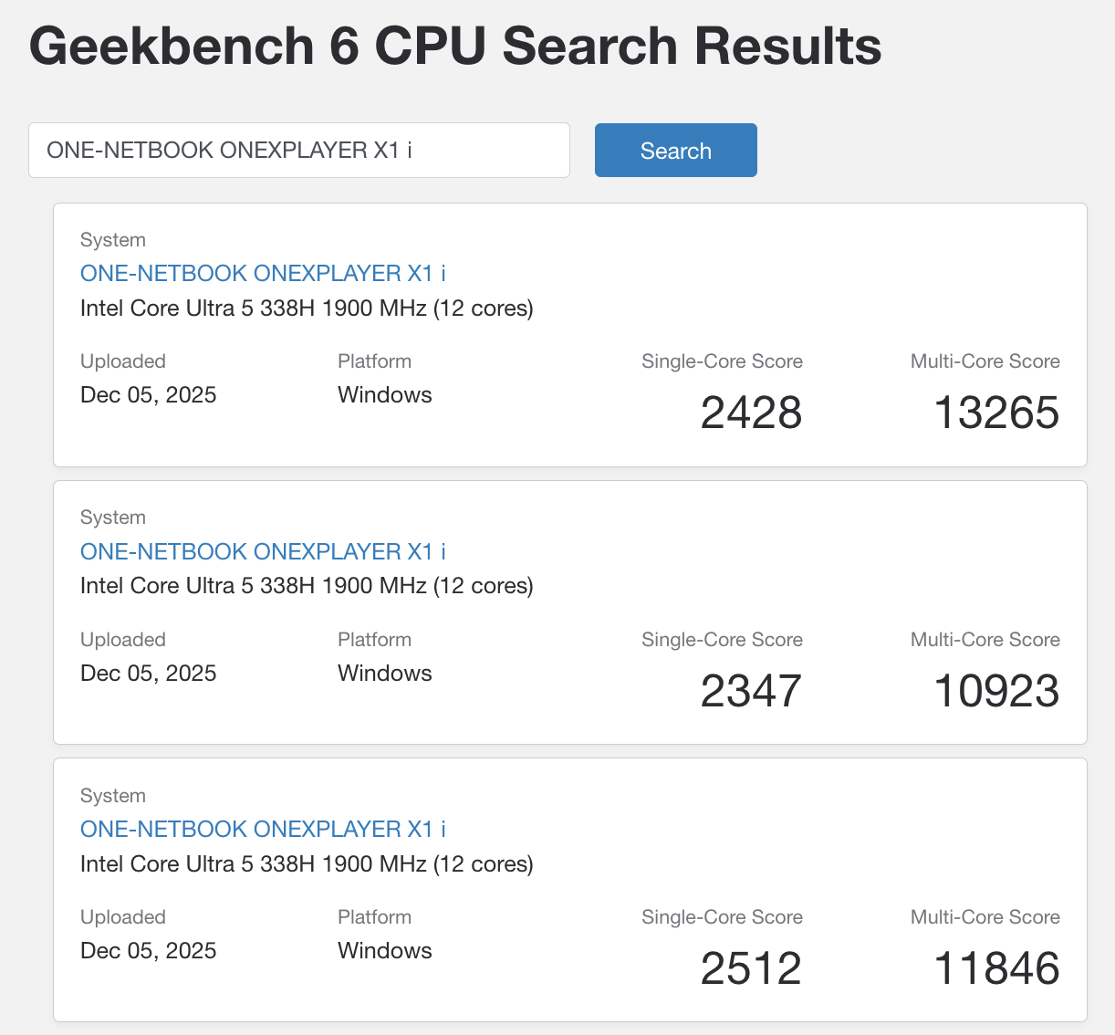Click the multi-core score 13265
Image resolution: width=1115 pixels, height=1035 pixels.
tap(995, 413)
